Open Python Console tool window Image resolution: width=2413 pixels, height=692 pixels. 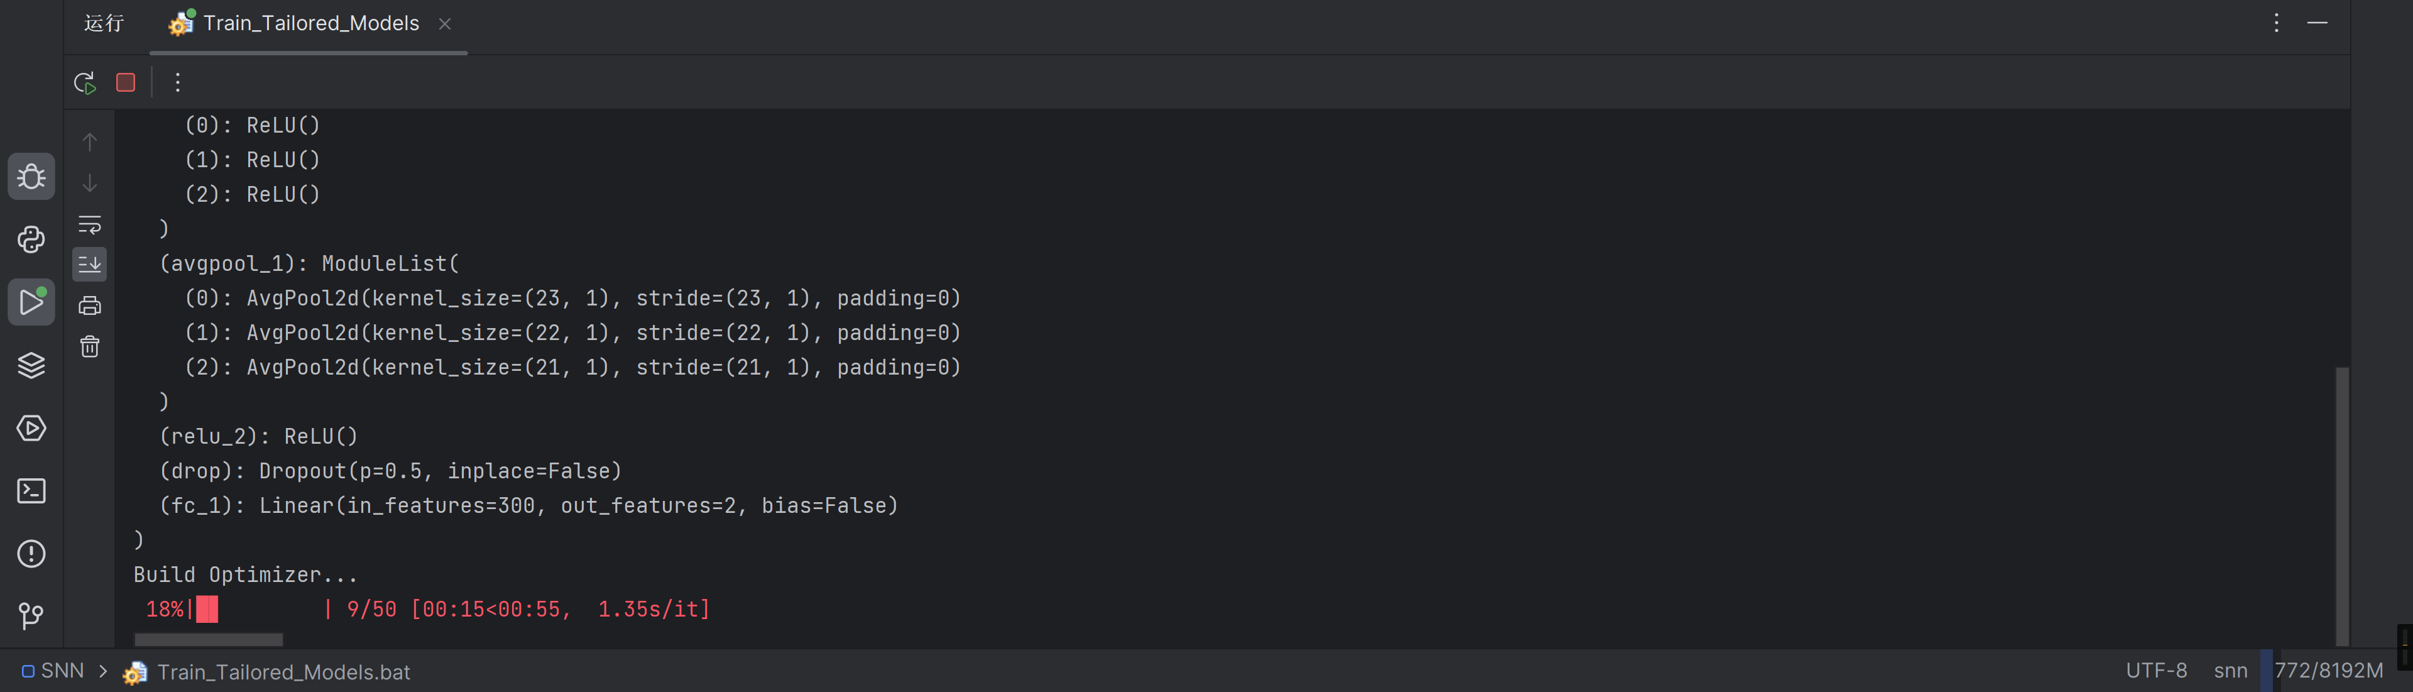[x=31, y=239]
